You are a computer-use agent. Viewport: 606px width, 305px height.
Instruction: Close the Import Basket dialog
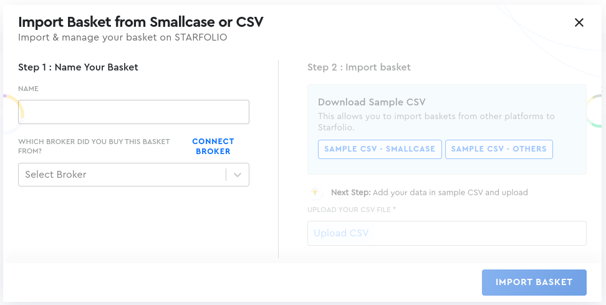coord(579,22)
